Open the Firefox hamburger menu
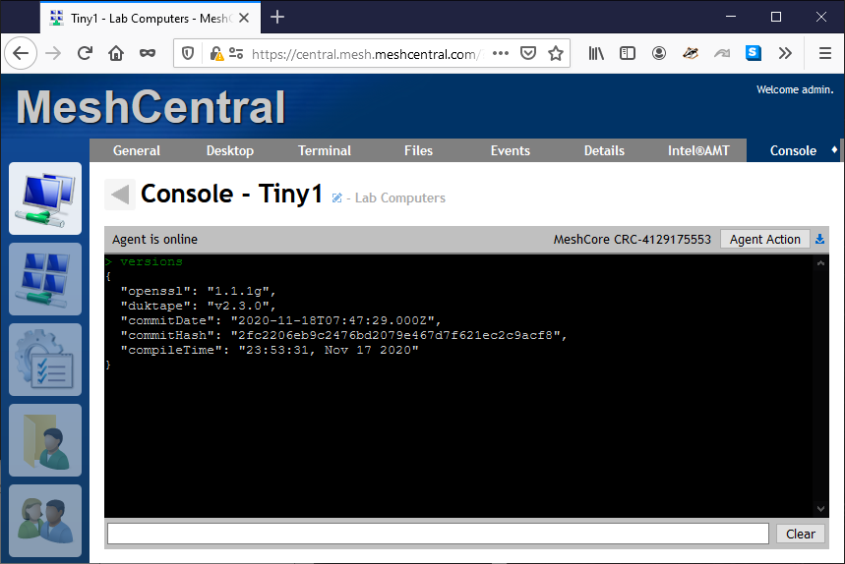The image size is (845, 564). pos(825,53)
